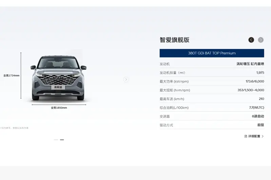
Task: Click the 8速自动 transmission value
Action: coord(258,116)
